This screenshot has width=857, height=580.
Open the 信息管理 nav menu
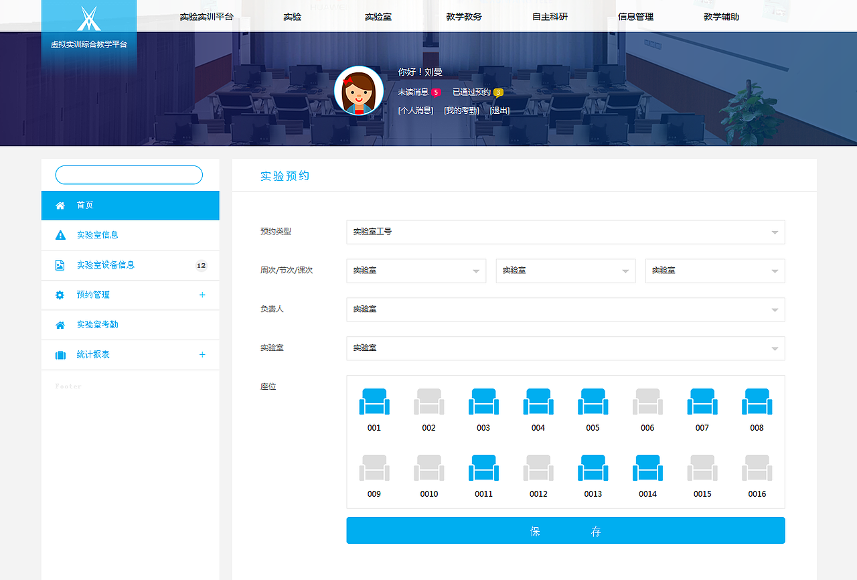point(636,17)
